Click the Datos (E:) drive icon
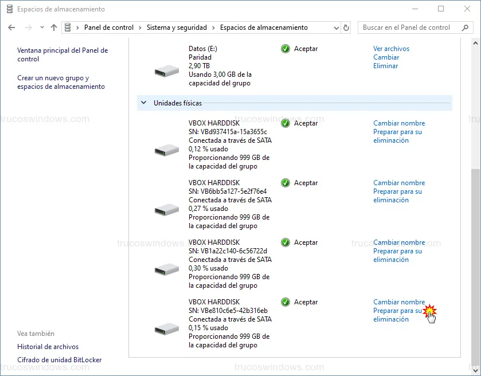The height and width of the screenshot is (376, 481). 167,72
